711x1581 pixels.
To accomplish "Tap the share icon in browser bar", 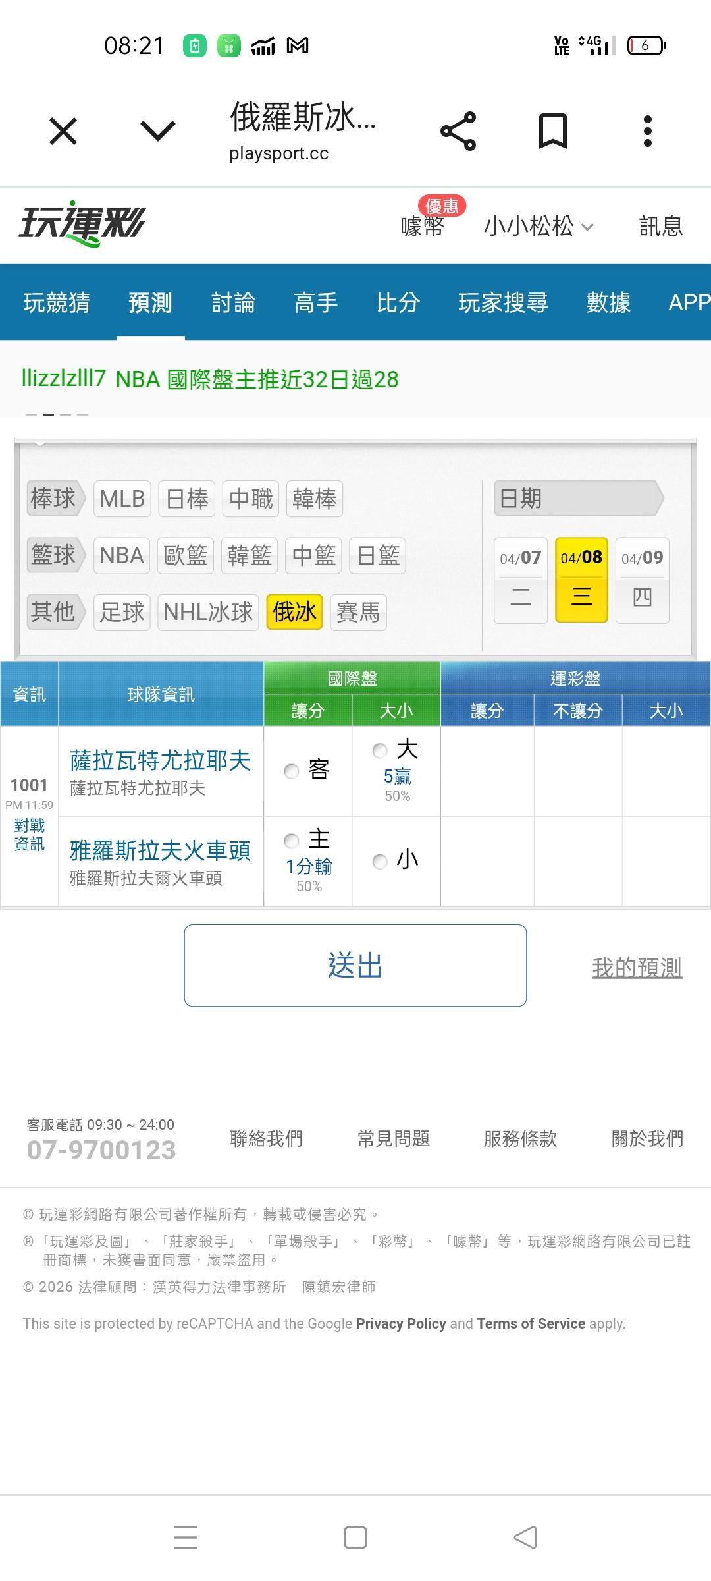I will pos(458,131).
